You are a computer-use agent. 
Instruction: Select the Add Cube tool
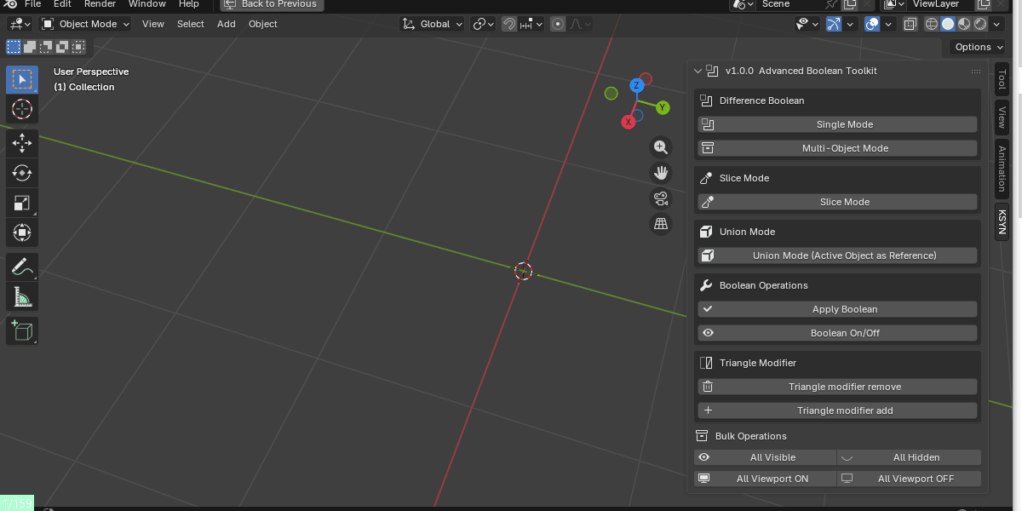click(x=22, y=330)
